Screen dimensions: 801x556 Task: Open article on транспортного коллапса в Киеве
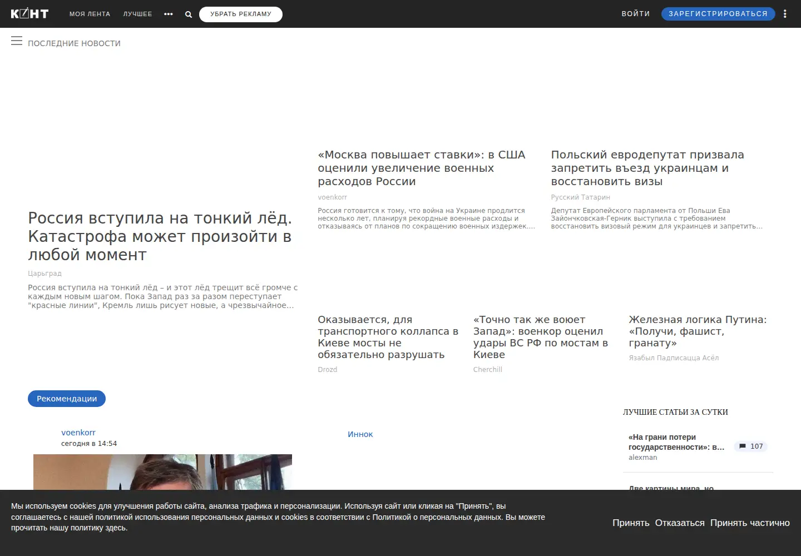coord(388,337)
